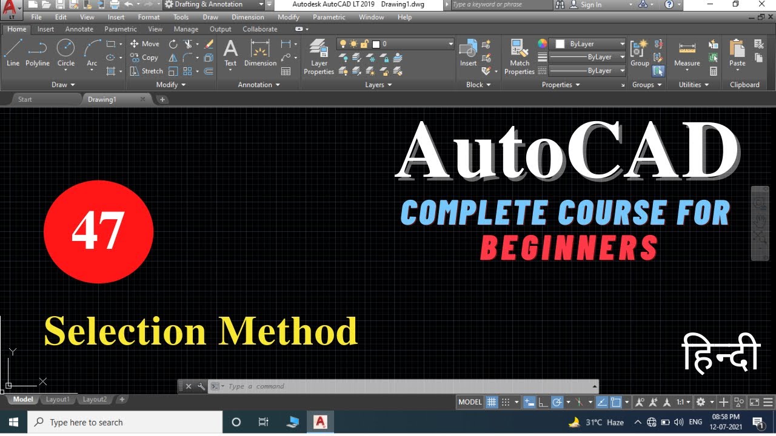Click the Offset tool icon
776x436 pixels.
click(209, 71)
